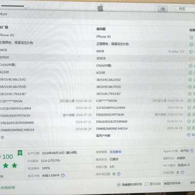The width and height of the screenshot is (195, 195).
Task: Click the production date 2018年08月26日 (第34周)
Action: coord(59,153)
